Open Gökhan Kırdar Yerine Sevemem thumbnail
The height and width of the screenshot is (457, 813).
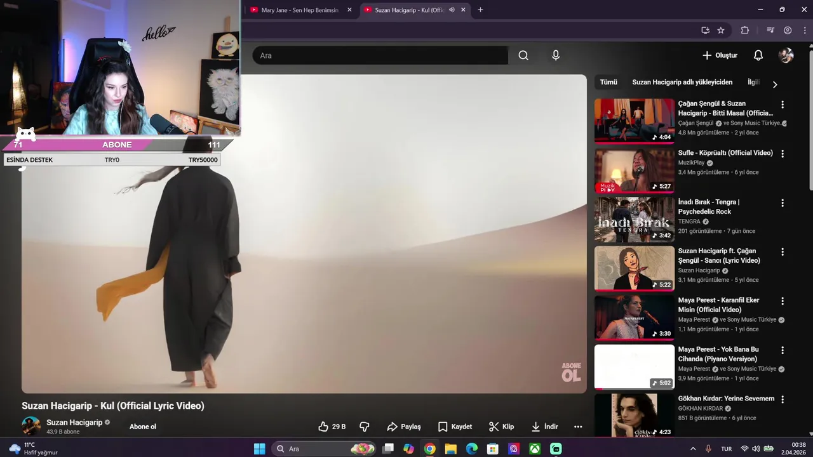[x=634, y=415]
